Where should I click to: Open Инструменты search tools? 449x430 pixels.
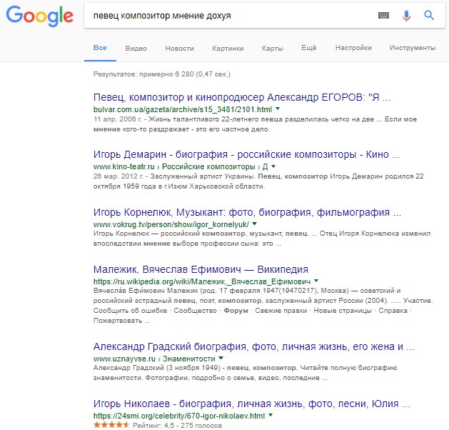[413, 48]
